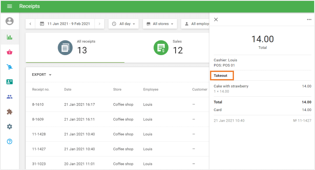Open the Employees ID card icon
Viewport: 315px width, 170px height.
tap(9, 82)
